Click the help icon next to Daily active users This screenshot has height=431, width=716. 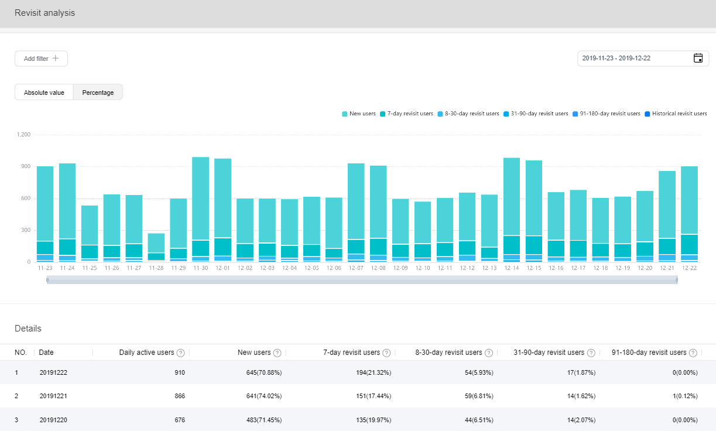(180, 353)
